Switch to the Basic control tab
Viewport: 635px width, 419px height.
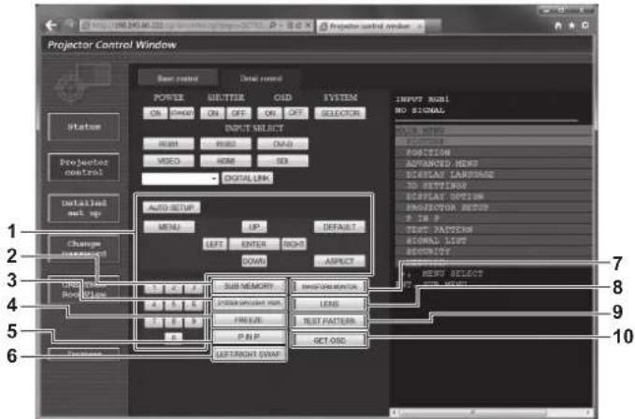click(178, 79)
